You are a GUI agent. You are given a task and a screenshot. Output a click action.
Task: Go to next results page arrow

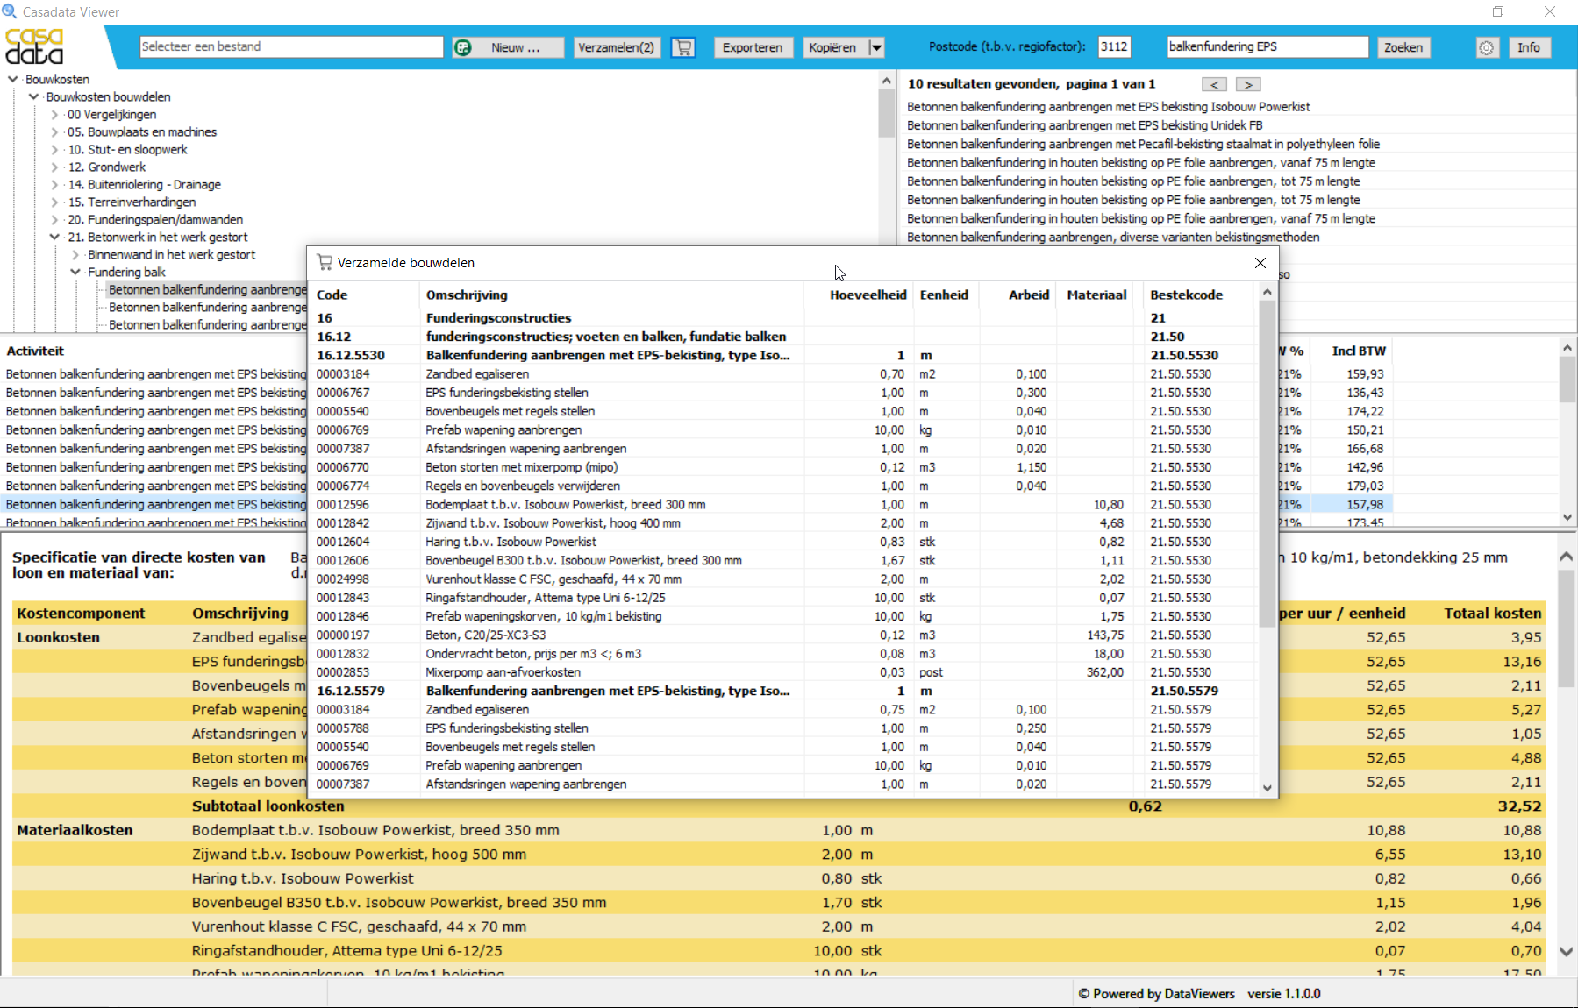(x=1248, y=84)
